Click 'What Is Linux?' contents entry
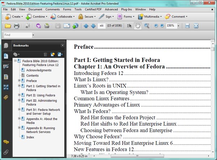This screenshot has height=160, width=217. (91, 79)
